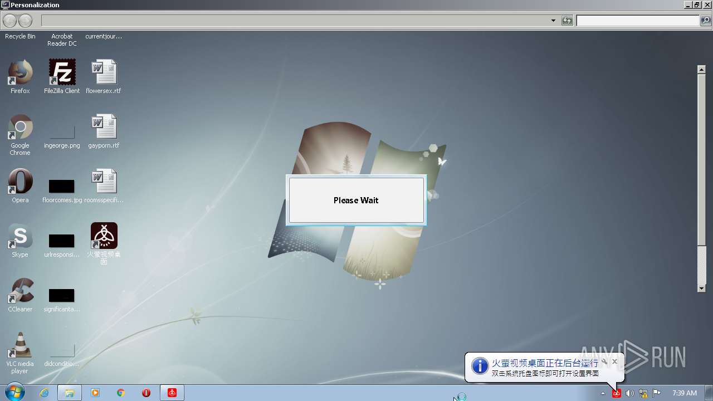Image resolution: width=713 pixels, height=401 pixels.
Task: Open the volume control tray icon
Action: (629, 393)
